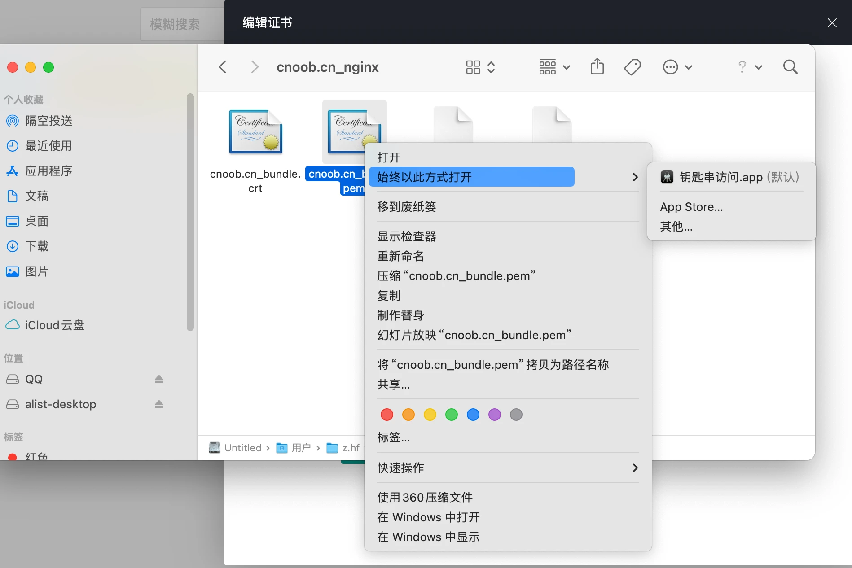Open the group-by view dropdown
The height and width of the screenshot is (568, 852).
click(x=554, y=67)
